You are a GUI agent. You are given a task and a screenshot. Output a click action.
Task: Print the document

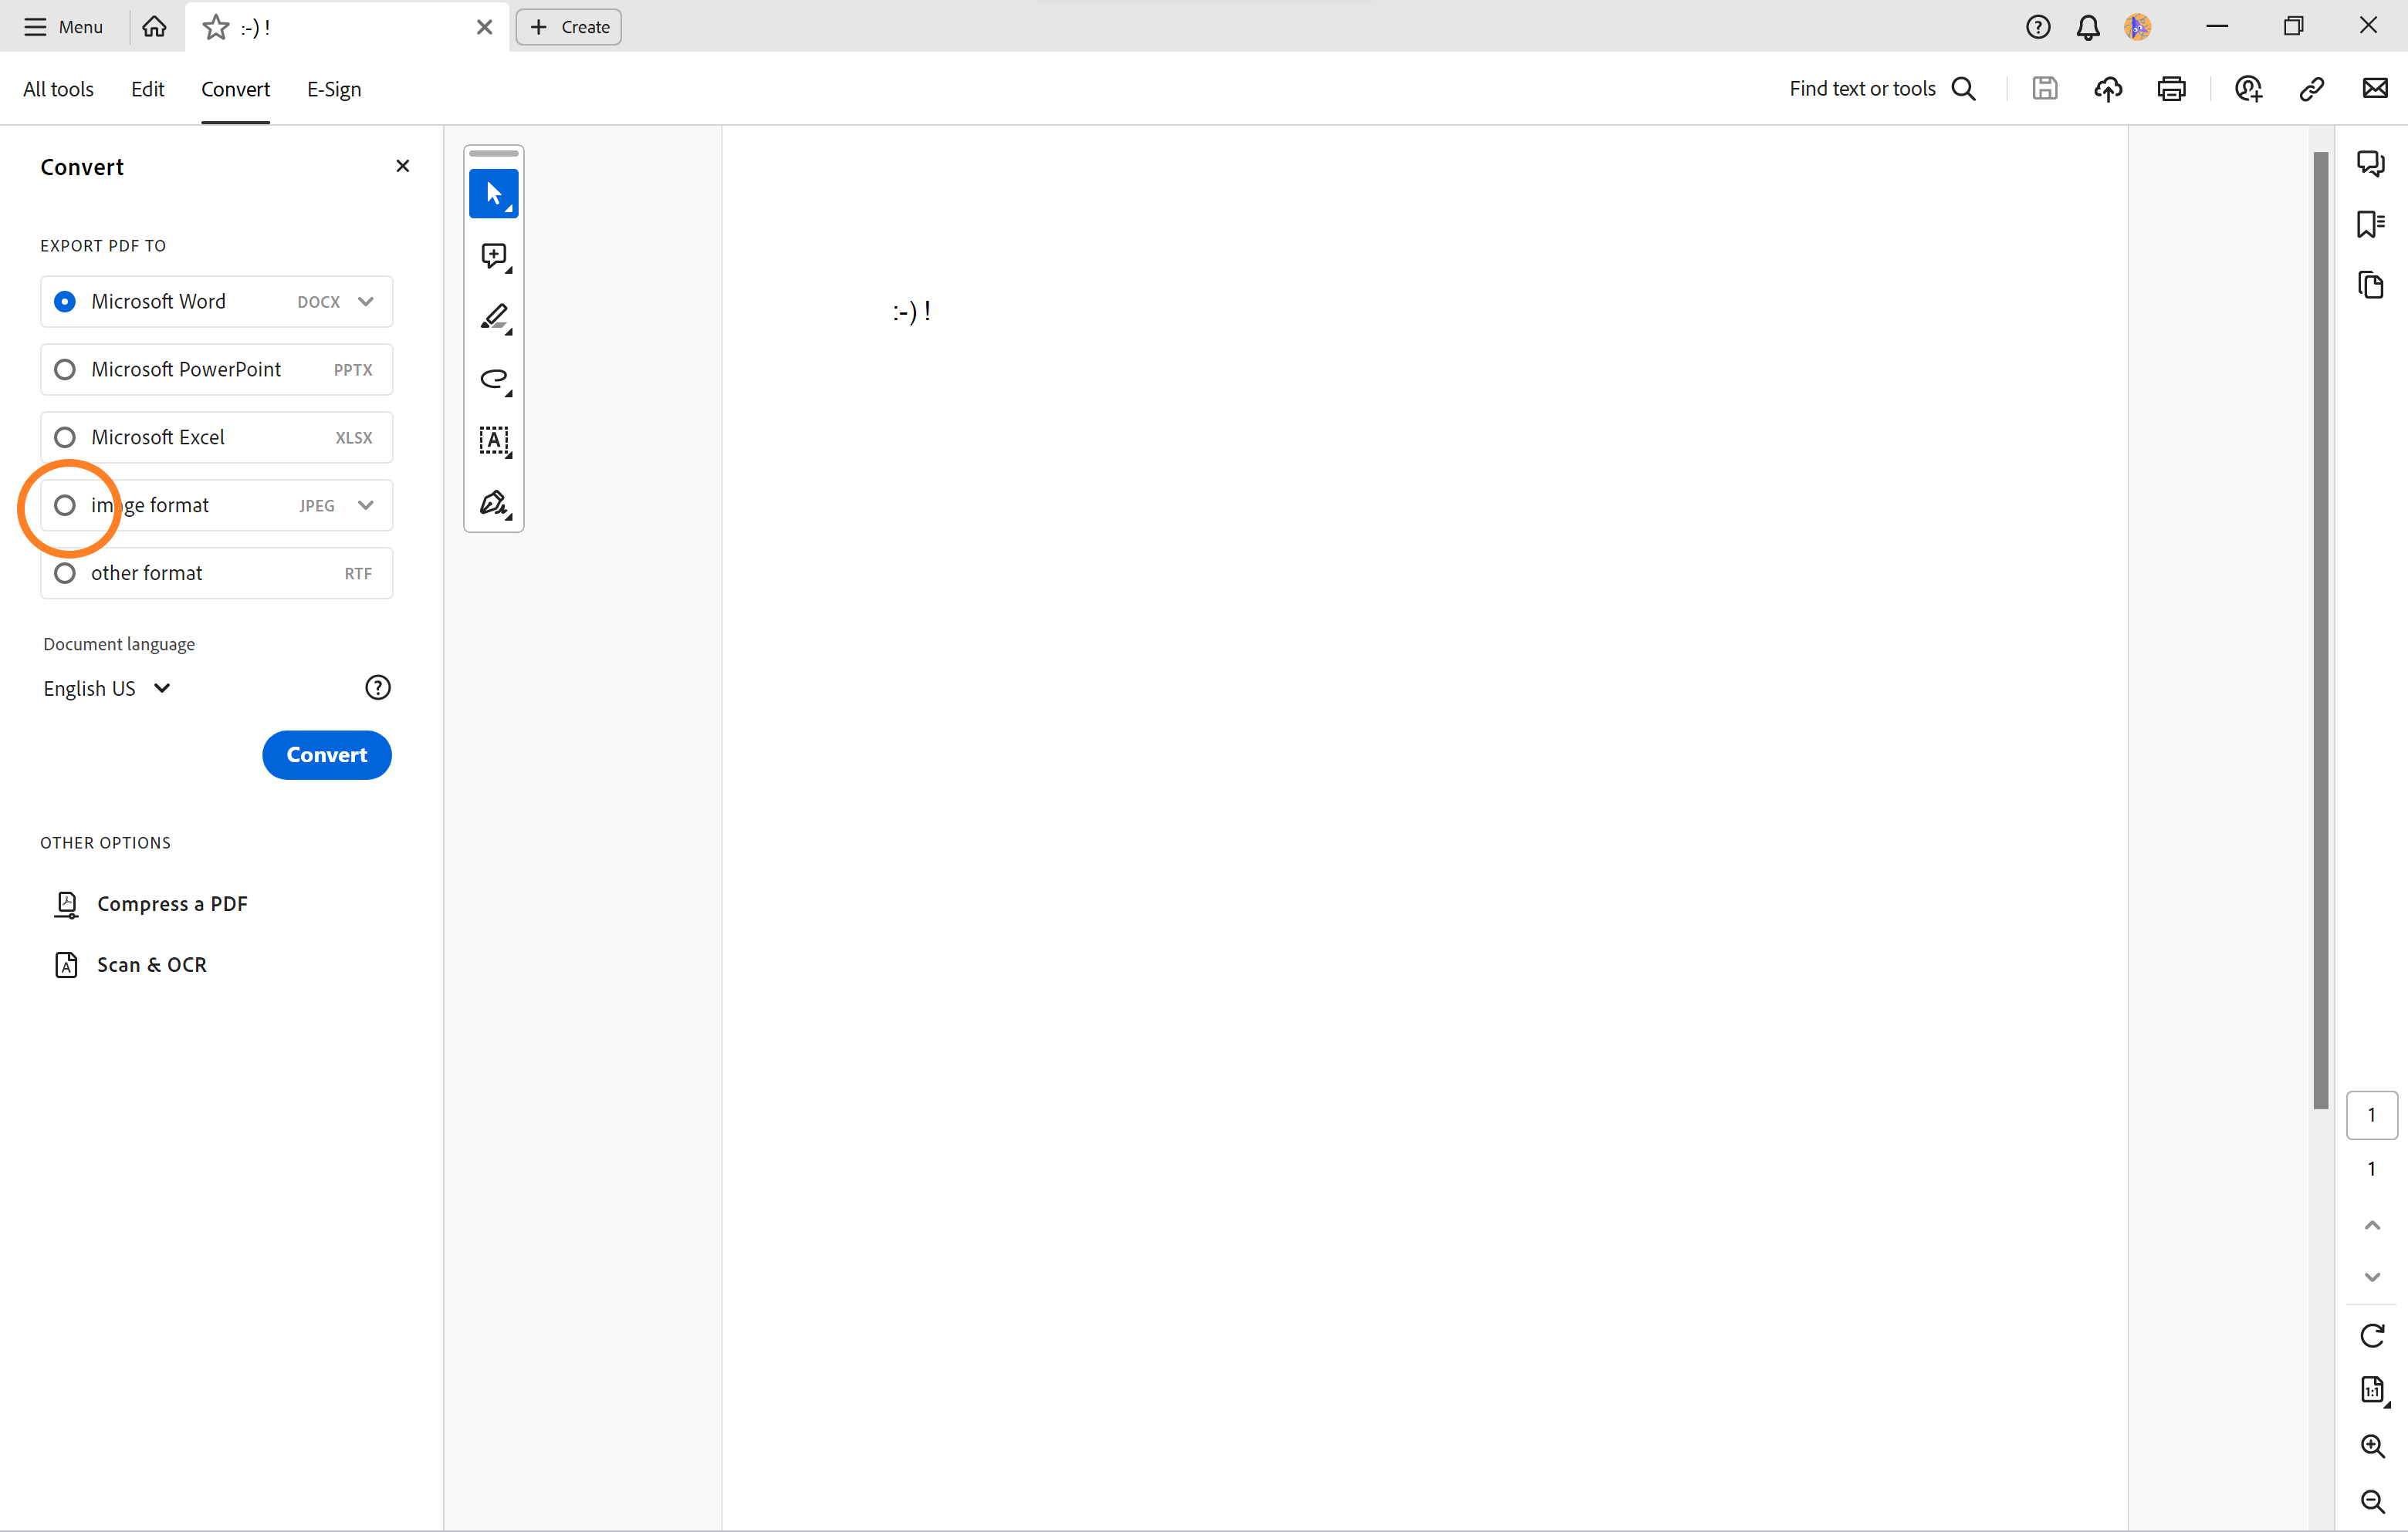(x=2171, y=89)
